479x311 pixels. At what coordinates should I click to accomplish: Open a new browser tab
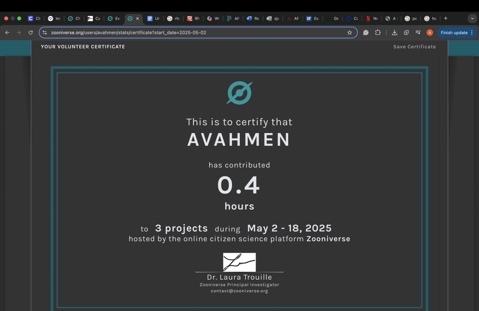pos(446,18)
